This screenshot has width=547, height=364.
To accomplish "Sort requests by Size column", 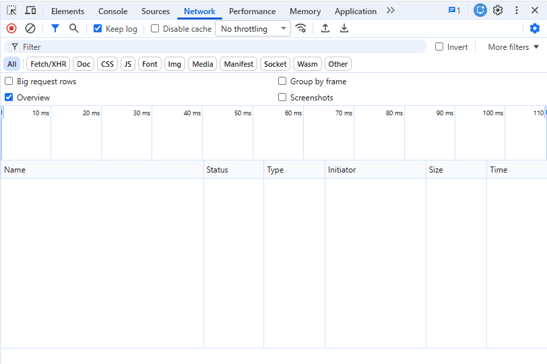I will point(456,170).
